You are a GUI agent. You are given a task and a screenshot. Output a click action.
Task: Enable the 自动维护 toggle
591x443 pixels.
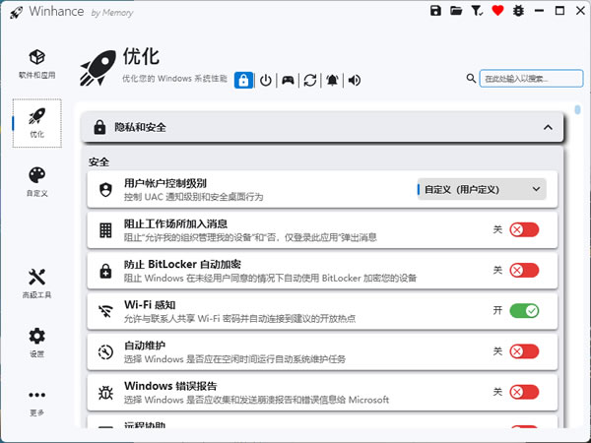click(524, 351)
